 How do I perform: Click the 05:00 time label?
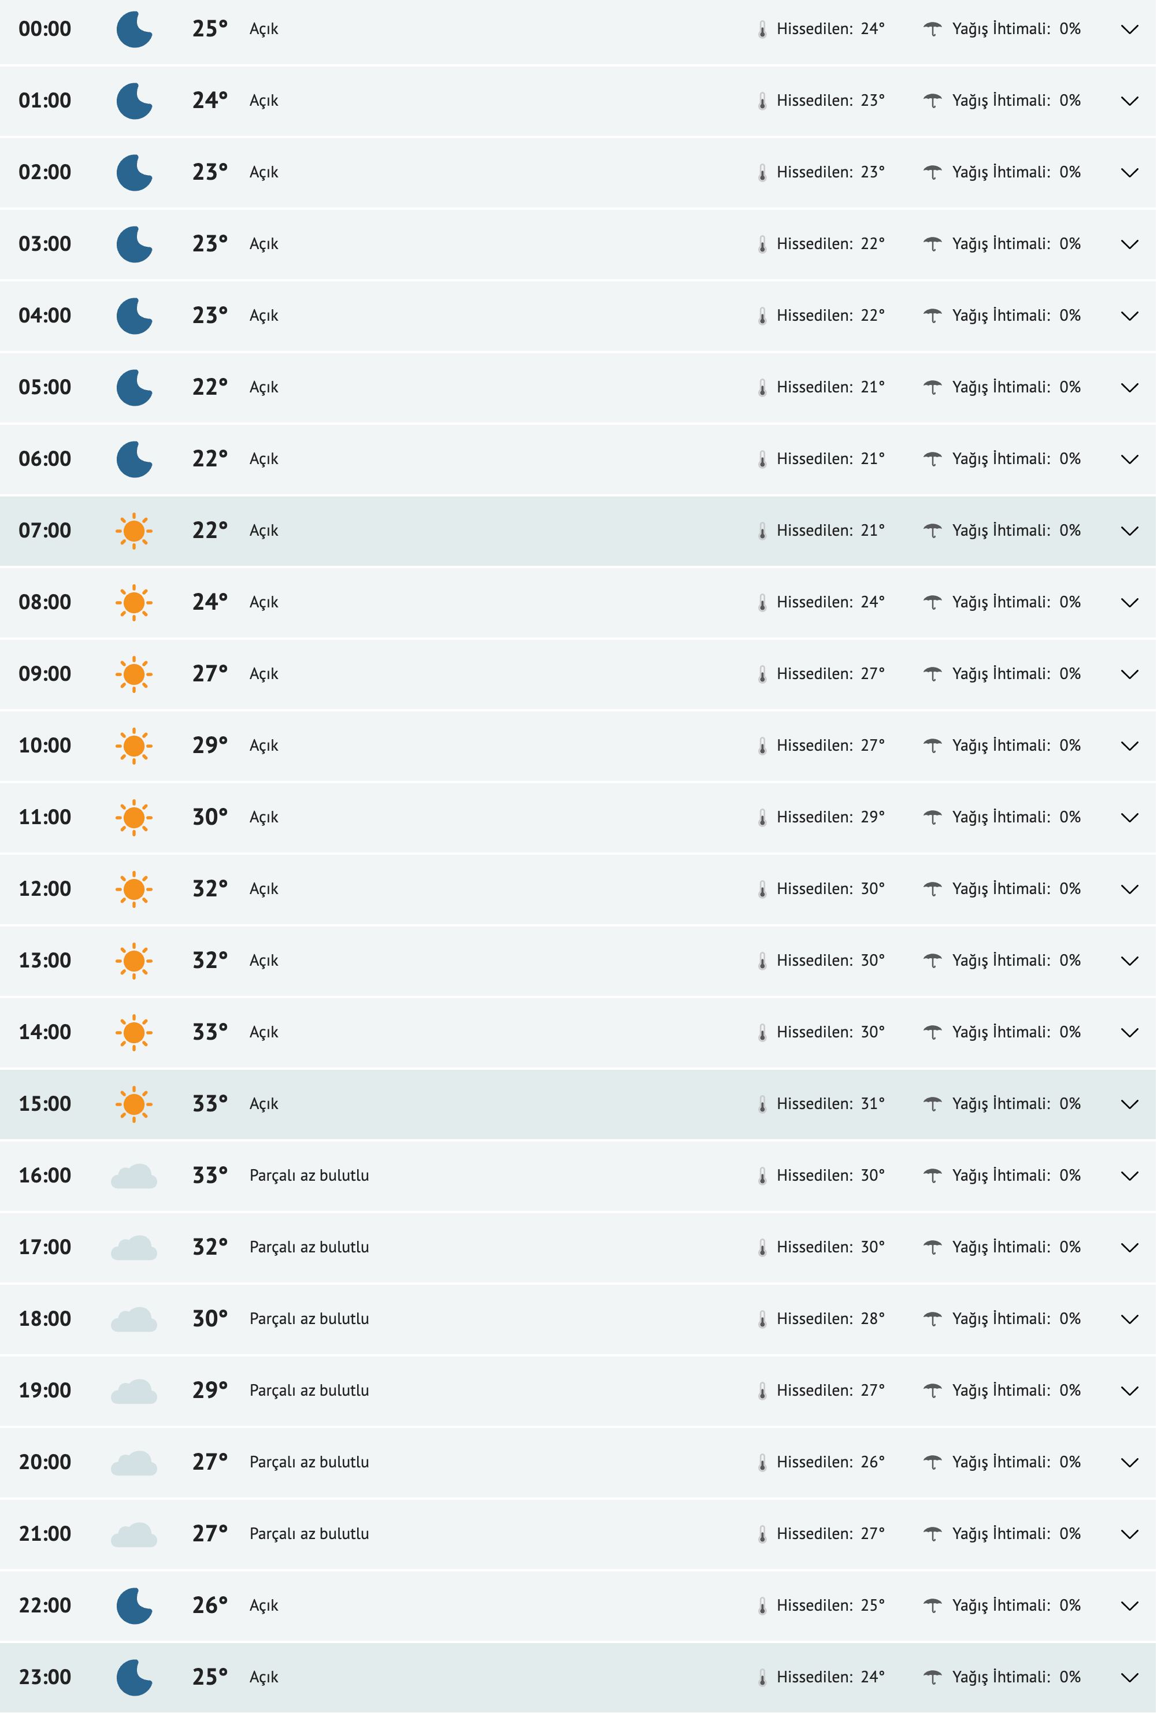pyautogui.click(x=45, y=388)
